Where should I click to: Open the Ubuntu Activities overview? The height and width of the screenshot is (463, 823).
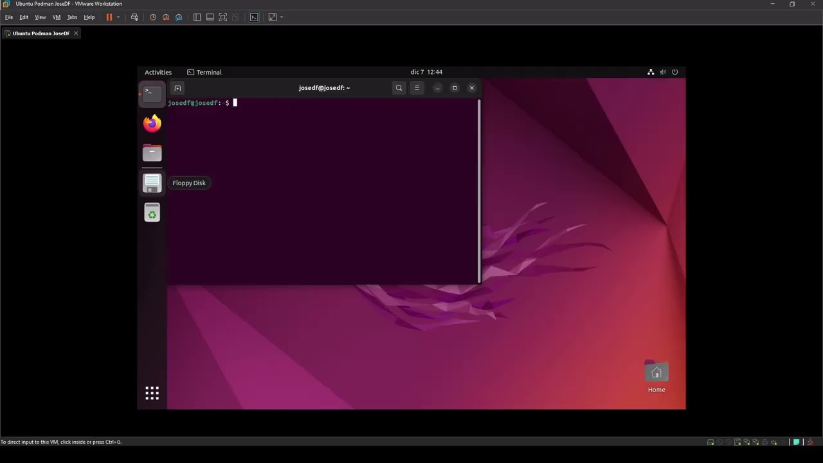(x=158, y=72)
